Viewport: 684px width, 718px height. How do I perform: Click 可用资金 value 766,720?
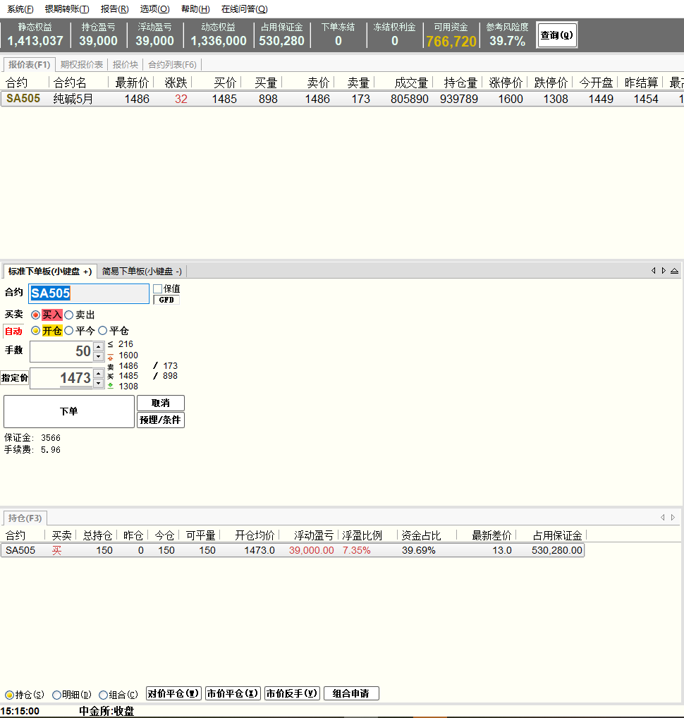pyautogui.click(x=451, y=41)
